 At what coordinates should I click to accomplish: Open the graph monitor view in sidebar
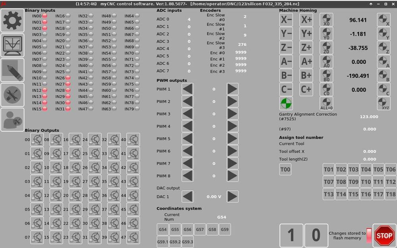tap(12, 45)
